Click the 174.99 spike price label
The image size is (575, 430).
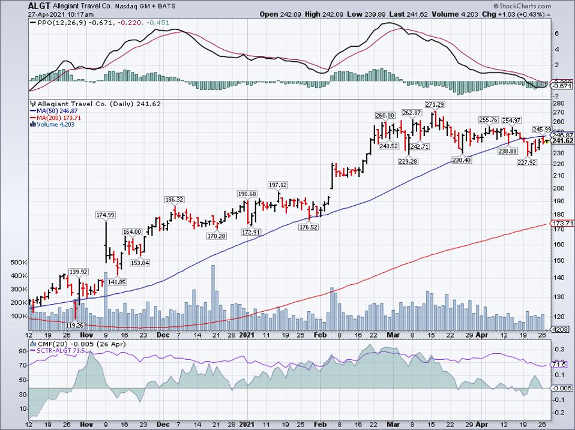(105, 215)
